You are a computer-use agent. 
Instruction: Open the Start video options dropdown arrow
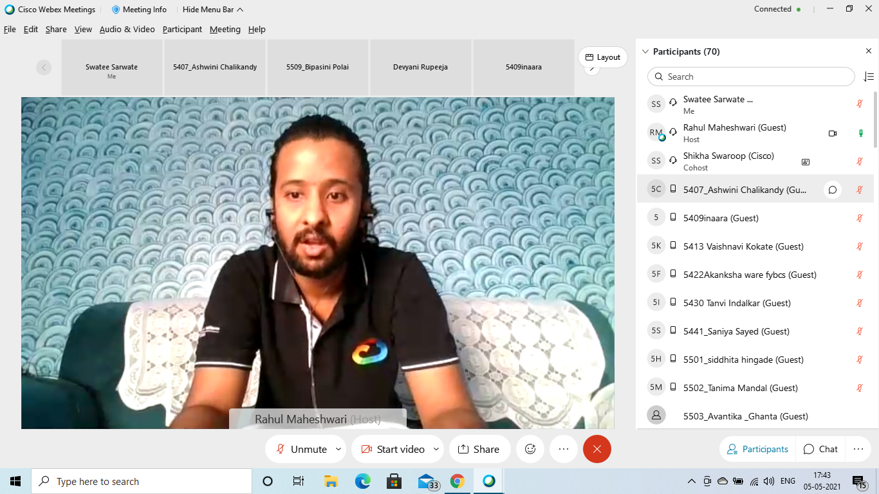tap(436, 449)
